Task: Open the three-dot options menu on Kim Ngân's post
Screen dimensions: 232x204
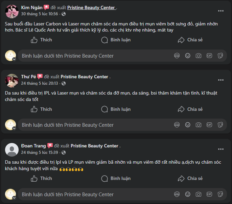Action: pos(221,11)
